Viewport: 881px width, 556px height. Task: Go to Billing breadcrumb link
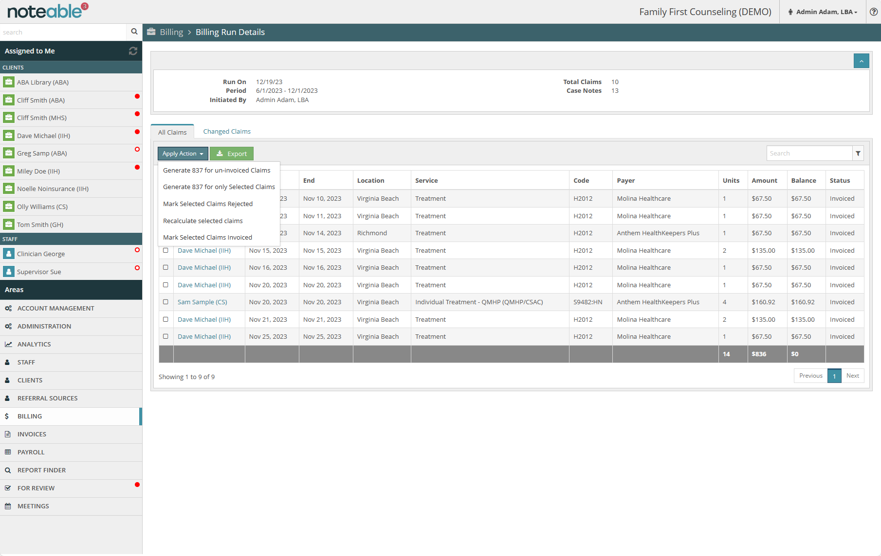point(171,32)
